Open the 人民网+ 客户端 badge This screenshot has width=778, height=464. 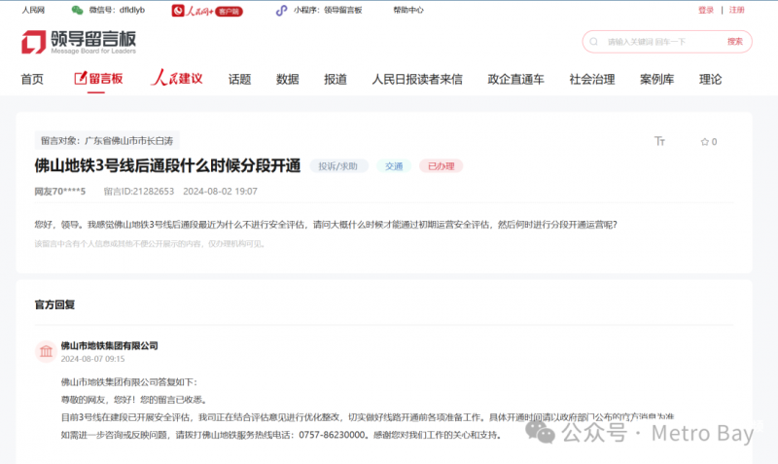click(207, 11)
